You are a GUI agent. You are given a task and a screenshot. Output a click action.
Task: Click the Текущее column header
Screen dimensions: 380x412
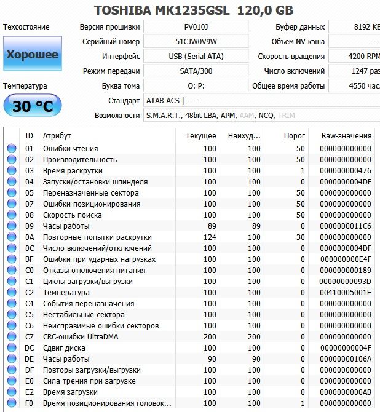click(x=197, y=135)
